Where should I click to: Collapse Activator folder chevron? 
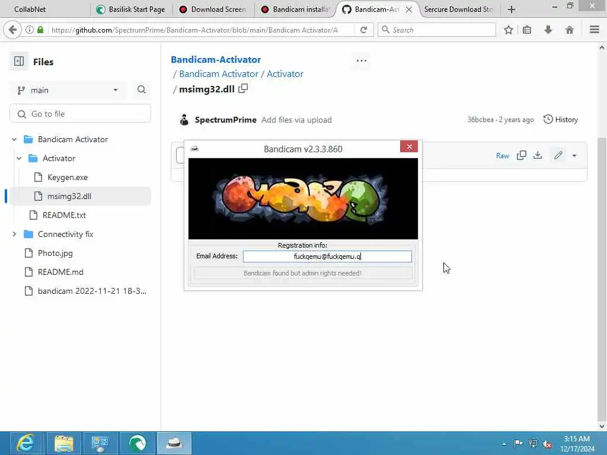click(x=19, y=158)
